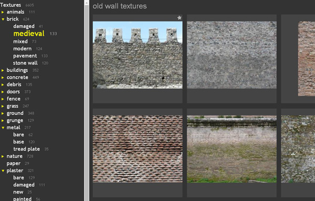Click the sidebar vertical scrollbar
This screenshot has height=201, width=315.
coord(87,100)
